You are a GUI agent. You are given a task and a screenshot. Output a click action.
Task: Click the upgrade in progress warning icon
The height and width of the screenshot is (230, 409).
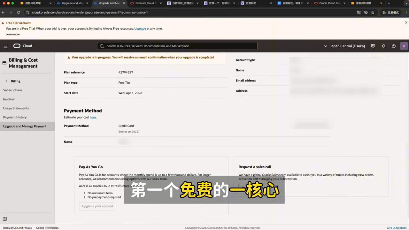point(69,57)
